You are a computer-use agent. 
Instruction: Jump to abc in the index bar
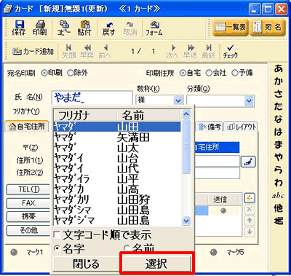point(279,196)
